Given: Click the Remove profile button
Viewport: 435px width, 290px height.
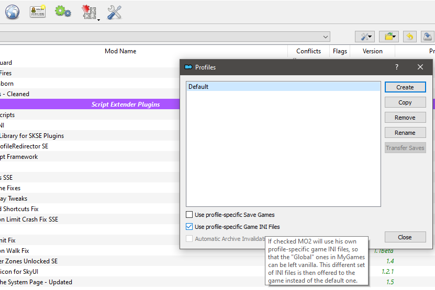Looking at the screenshot, I should point(405,118).
